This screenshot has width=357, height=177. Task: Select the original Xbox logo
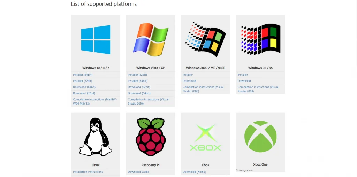(x=205, y=137)
